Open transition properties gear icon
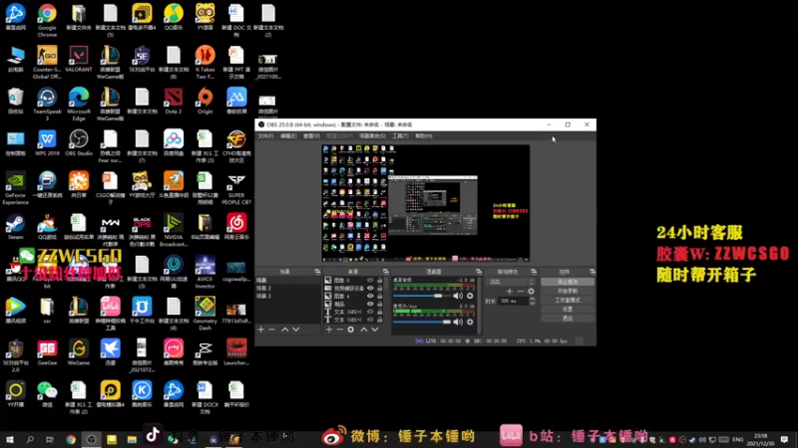 tap(532, 291)
